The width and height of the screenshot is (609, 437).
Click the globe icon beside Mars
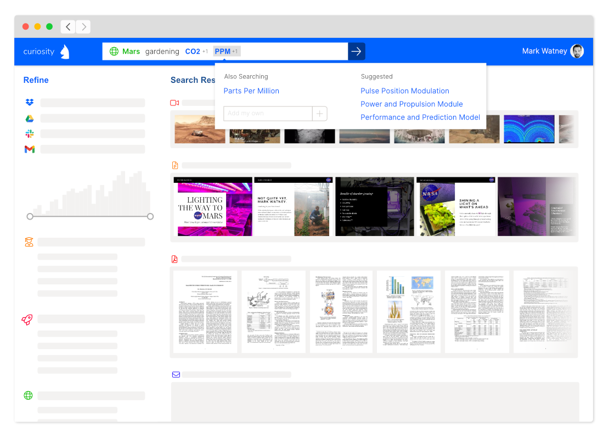(x=114, y=51)
